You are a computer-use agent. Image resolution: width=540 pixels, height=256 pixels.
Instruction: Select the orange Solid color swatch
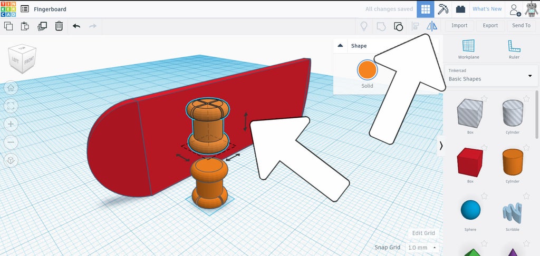367,70
